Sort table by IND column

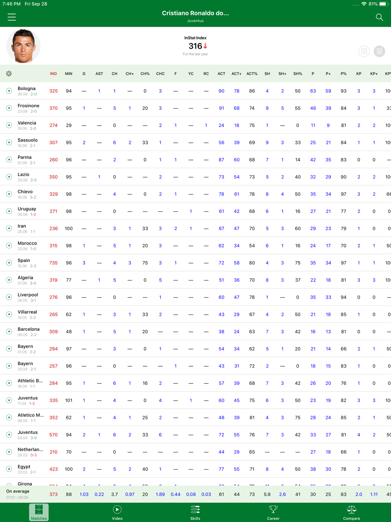pos(54,74)
